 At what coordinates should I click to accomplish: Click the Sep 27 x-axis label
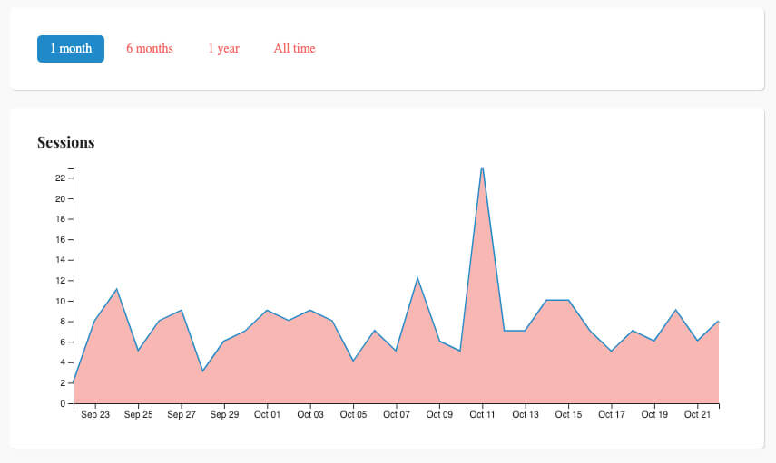(x=182, y=415)
